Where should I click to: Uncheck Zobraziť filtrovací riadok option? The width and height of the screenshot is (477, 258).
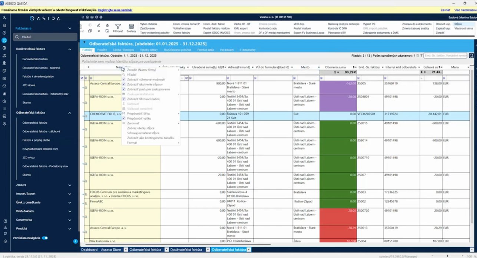[123, 99]
